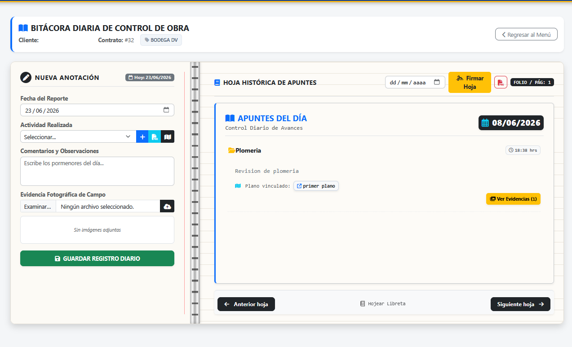This screenshot has width=572, height=347.
Task: Open the primer plano linked plan
Action: [316, 186]
